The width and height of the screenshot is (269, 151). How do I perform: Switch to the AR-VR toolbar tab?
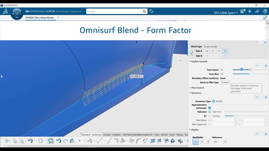click(x=164, y=135)
